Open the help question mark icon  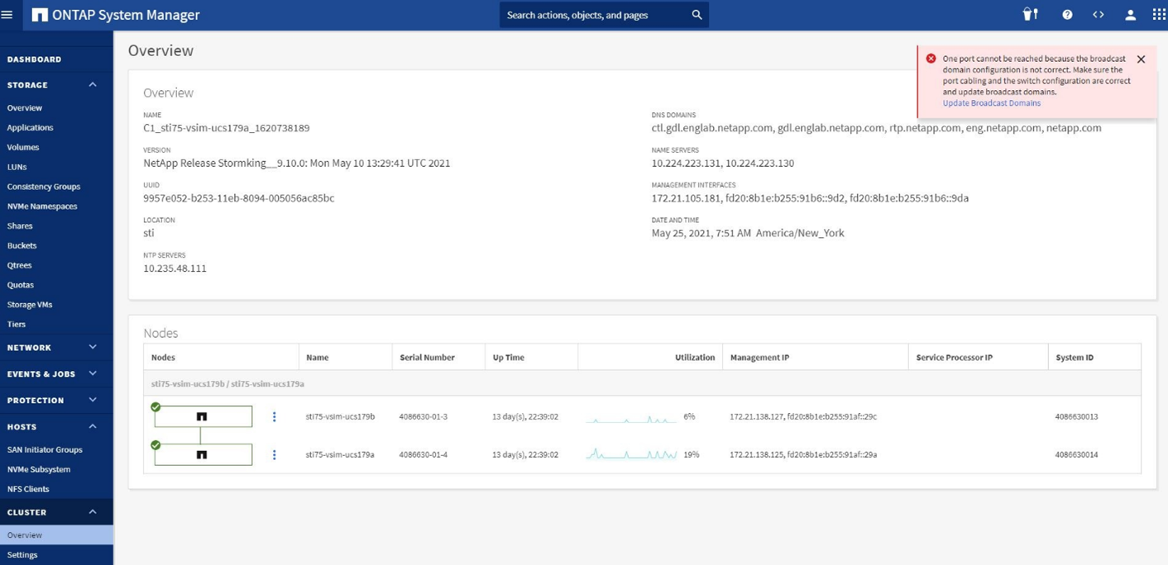click(x=1067, y=15)
